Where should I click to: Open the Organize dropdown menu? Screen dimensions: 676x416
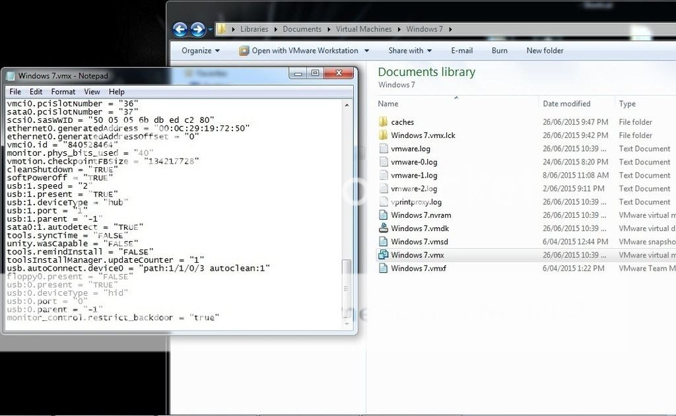click(x=201, y=50)
